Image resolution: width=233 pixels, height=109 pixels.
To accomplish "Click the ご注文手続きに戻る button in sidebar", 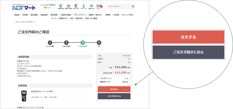I will [114, 96].
